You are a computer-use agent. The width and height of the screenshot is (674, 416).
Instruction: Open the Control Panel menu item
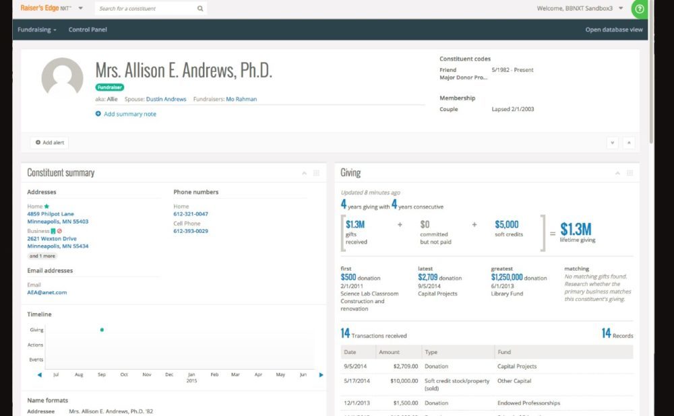click(88, 30)
